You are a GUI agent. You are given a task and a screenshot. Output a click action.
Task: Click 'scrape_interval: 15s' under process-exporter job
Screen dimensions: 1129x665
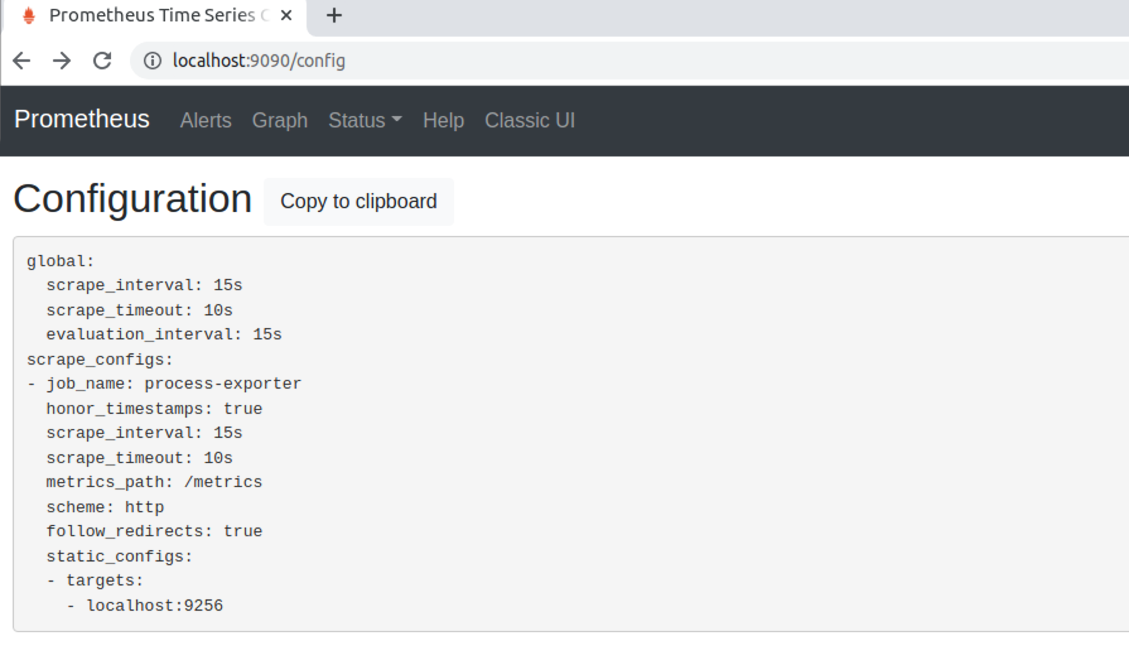(144, 433)
